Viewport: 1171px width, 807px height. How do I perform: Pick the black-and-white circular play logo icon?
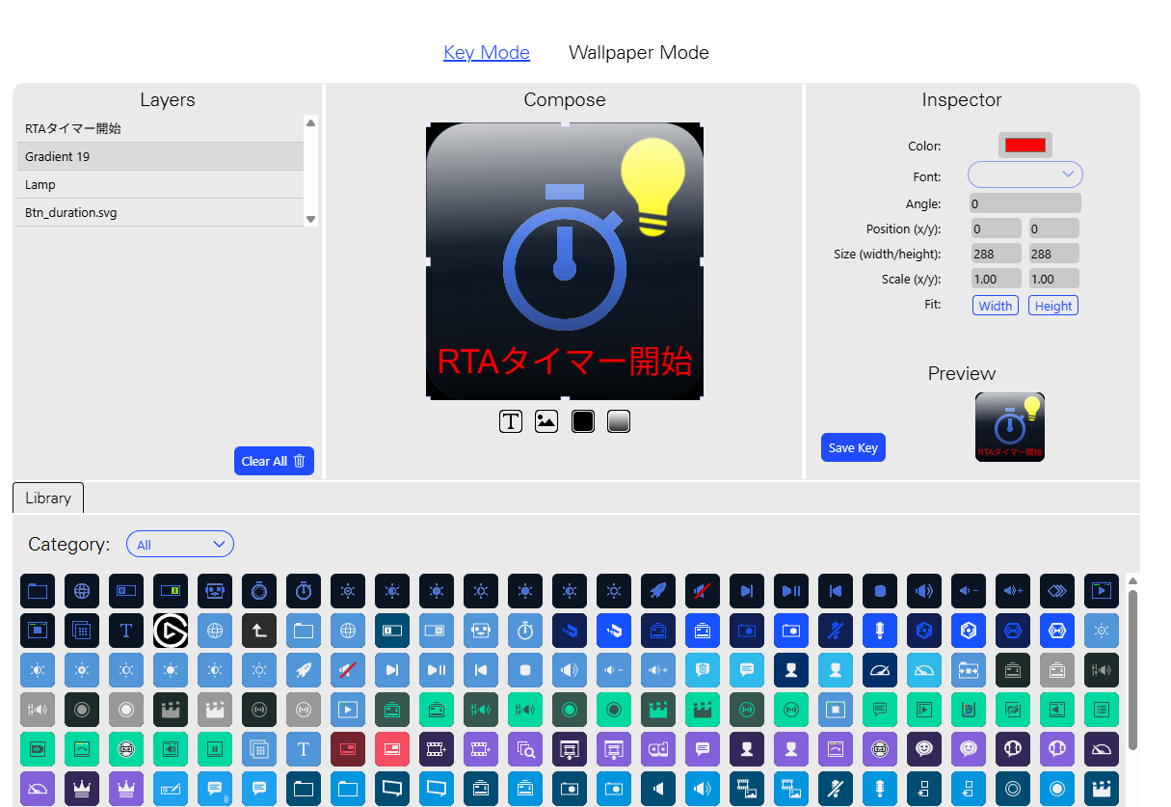coord(171,631)
